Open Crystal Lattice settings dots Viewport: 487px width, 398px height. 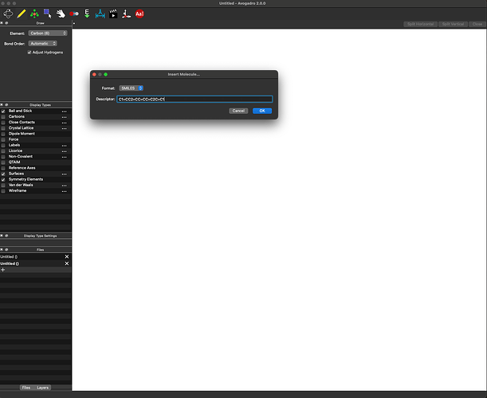[64, 128]
